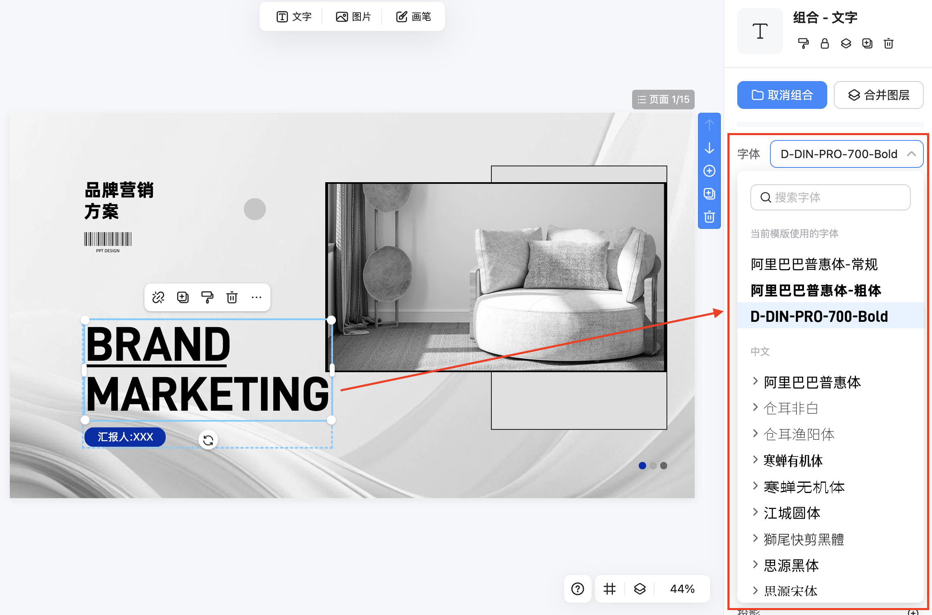The width and height of the screenshot is (932, 615).
Task: Click the 取消组合 button
Action: 782,95
